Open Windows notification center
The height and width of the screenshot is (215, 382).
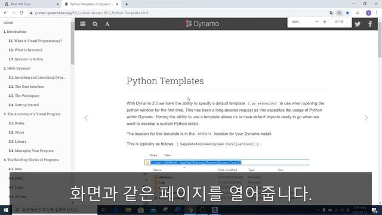pyautogui.click(x=375, y=210)
